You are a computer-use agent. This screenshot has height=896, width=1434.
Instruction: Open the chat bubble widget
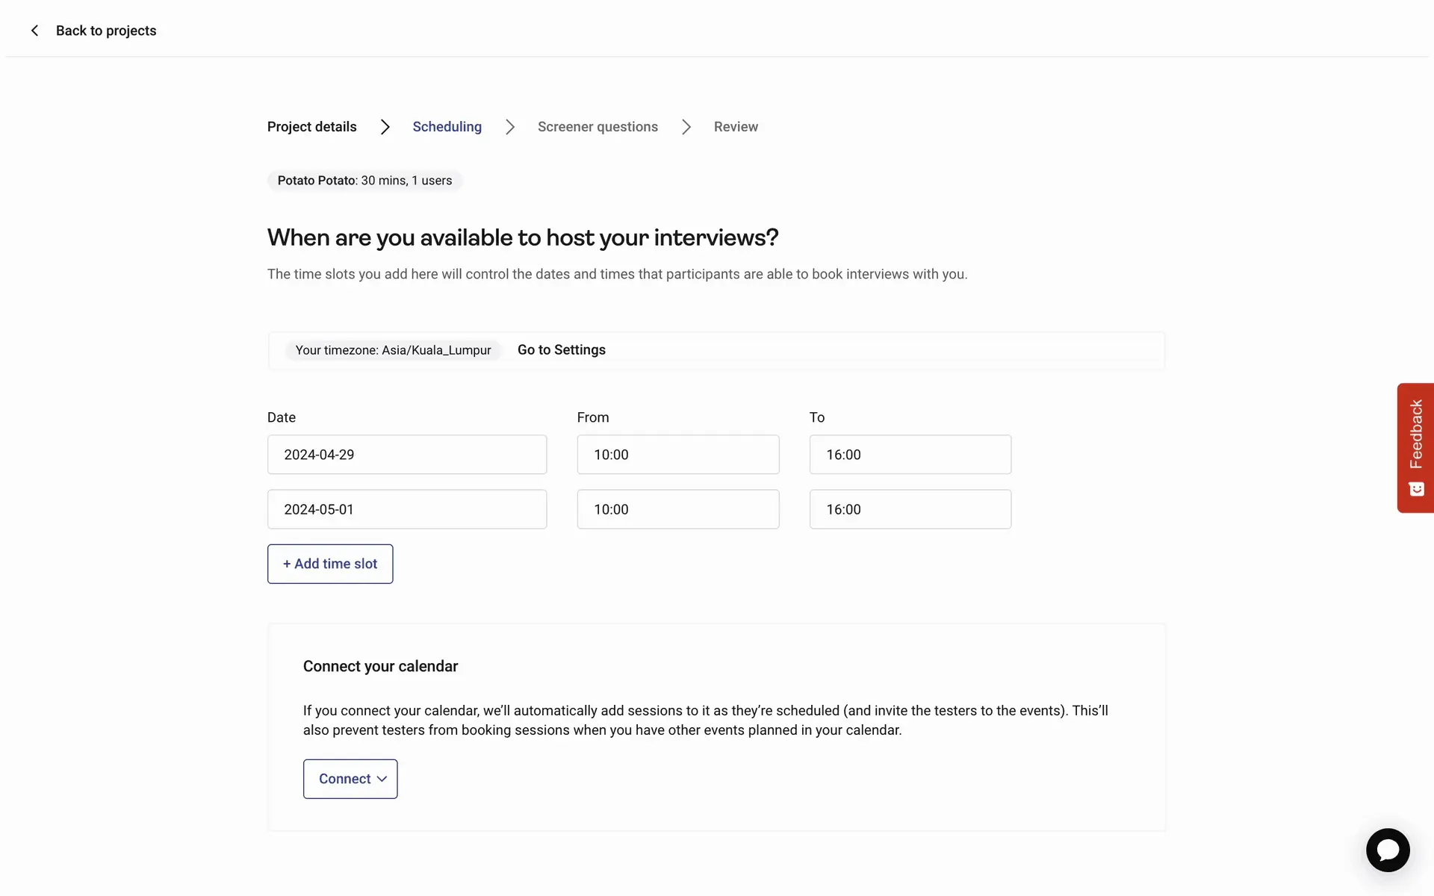click(1388, 850)
